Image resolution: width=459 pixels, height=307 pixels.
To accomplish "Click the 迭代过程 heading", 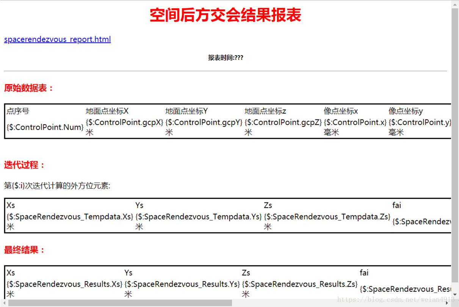I will [25, 165].
